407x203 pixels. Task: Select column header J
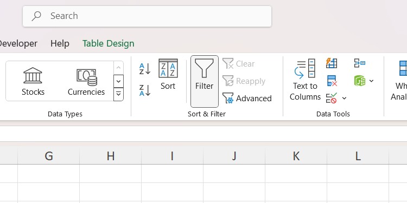(x=234, y=156)
